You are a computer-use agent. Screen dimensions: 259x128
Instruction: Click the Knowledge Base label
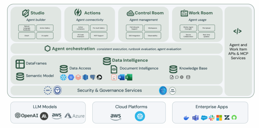(193, 68)
